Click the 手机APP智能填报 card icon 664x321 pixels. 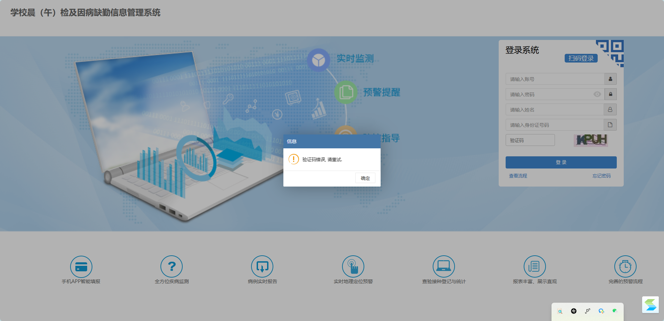coord(81,266)
